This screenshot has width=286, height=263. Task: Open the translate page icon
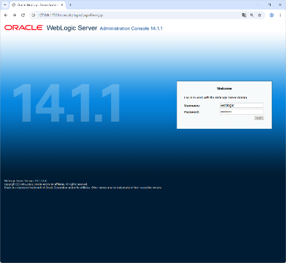[244, 15]
